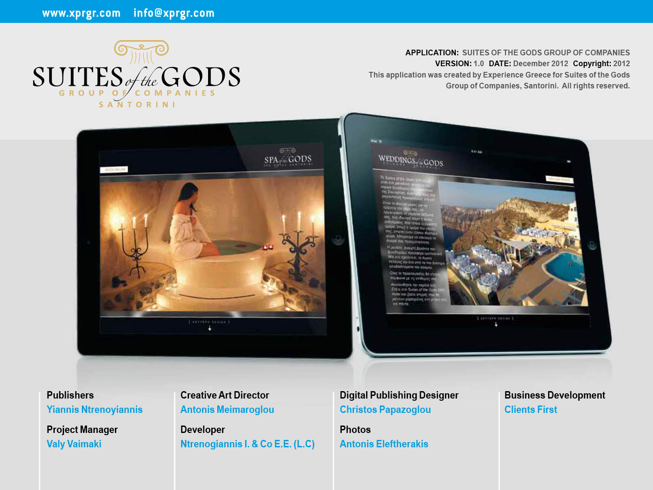Tap the Weddings of the Gods logo

pos(411,160)
